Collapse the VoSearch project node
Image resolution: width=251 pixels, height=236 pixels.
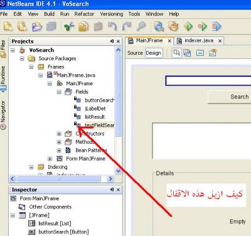tap(13, 50)
